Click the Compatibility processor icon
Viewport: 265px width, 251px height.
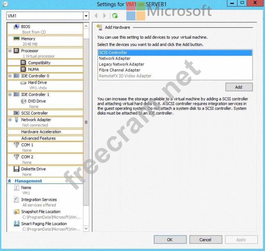[x=23, y=63]
